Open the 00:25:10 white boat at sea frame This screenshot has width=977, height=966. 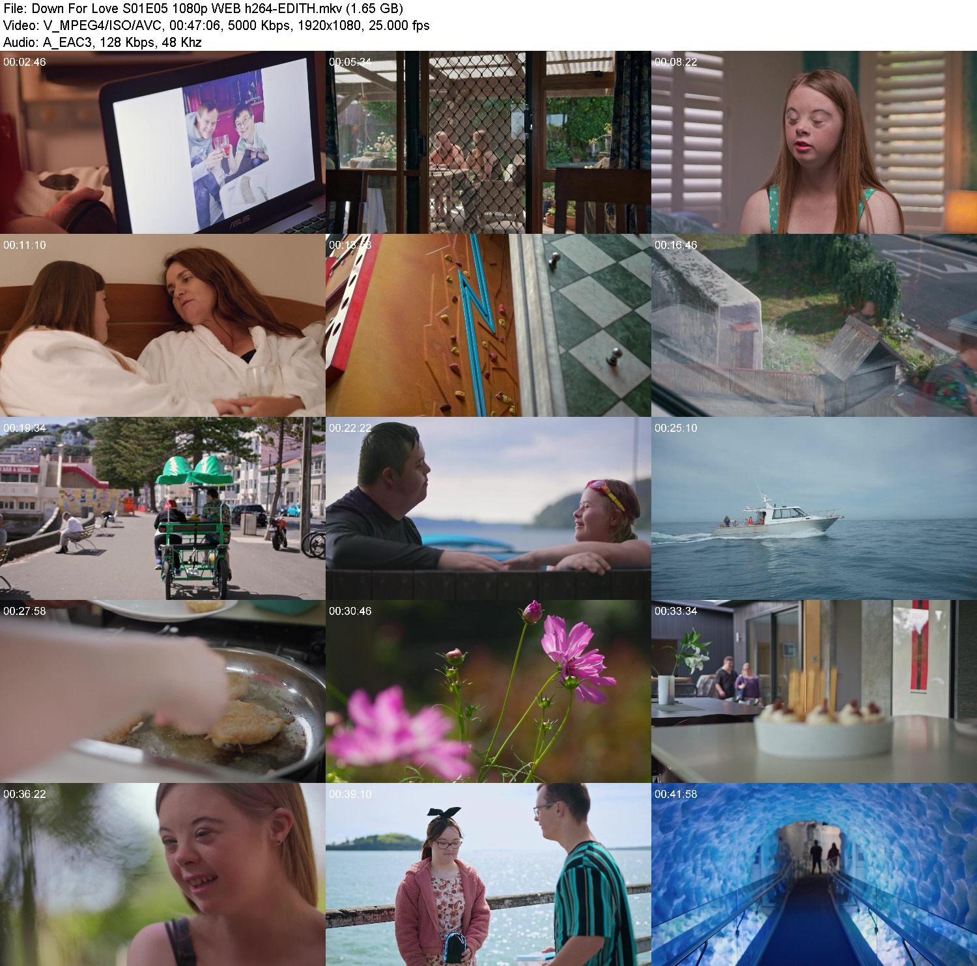point(814,508)
